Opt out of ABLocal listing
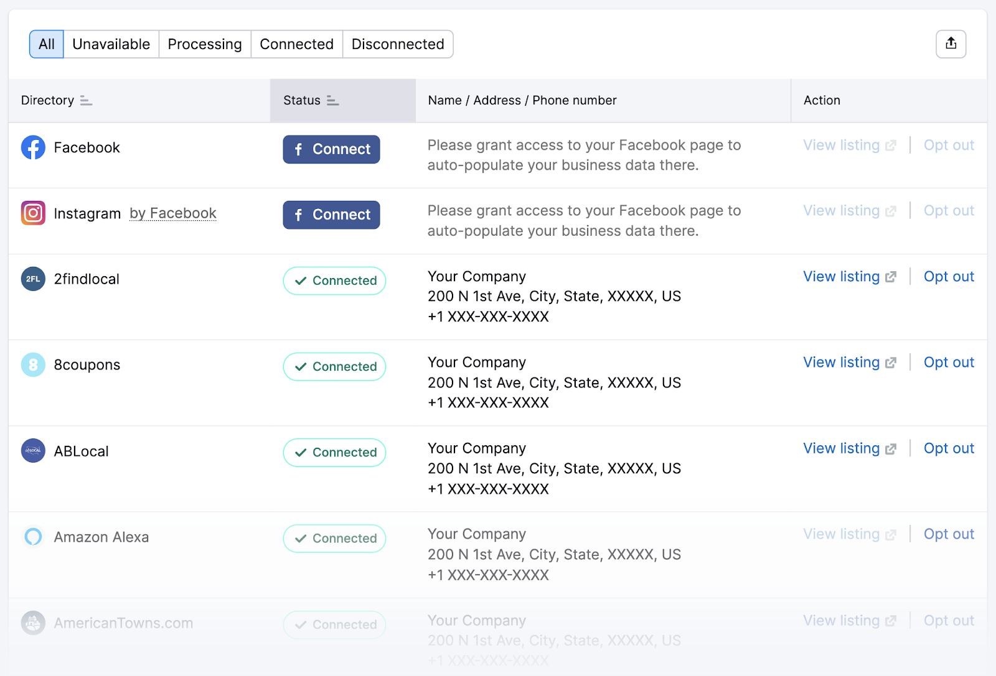The image size is (996, 676). (x=949, y=448)
